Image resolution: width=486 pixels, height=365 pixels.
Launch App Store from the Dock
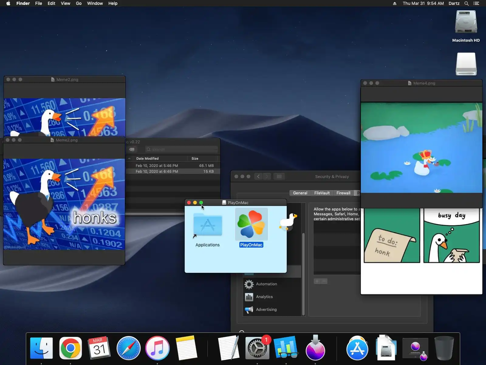[x=357, y=348]
